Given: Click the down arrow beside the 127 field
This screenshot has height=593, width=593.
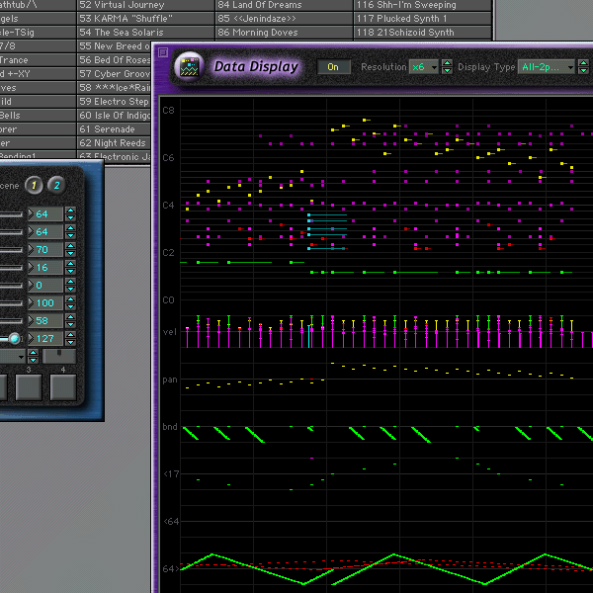Looking at the screenshot, I should pyautogui.click(x=70, y=342).
